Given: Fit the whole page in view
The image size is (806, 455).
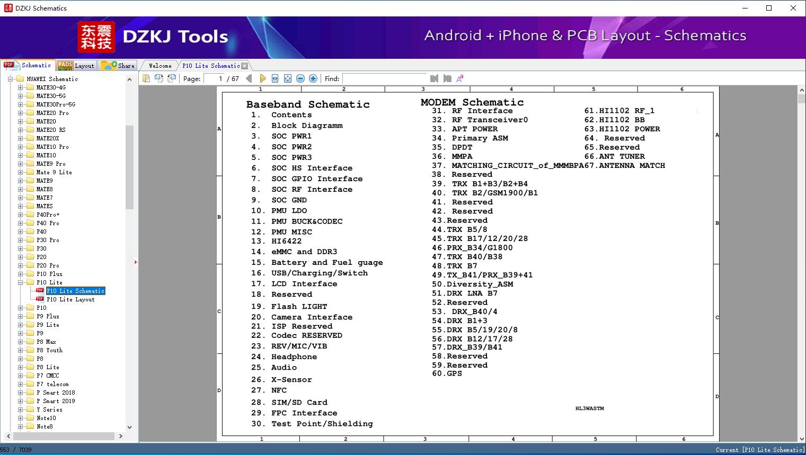Looking at the screenshot, I should 288,78.
